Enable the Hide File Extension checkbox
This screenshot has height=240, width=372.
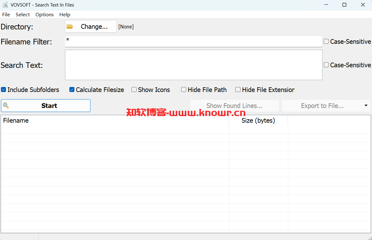pos(238,89)
